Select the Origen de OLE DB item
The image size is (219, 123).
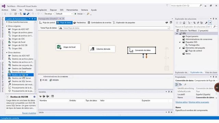click(20, 45)
